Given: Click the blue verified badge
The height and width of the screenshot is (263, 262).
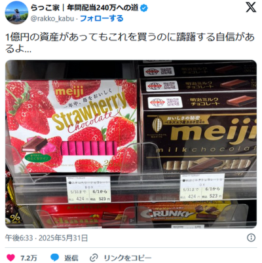Looking at the screenshot, I should [144, 8].
